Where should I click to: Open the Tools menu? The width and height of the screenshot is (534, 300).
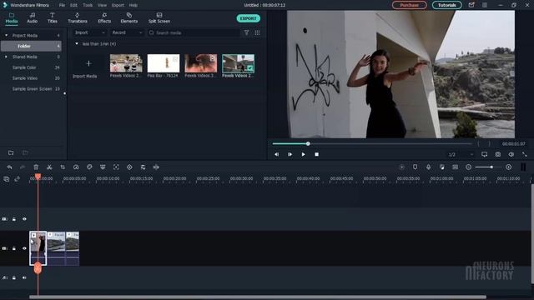tap(88, 5)
